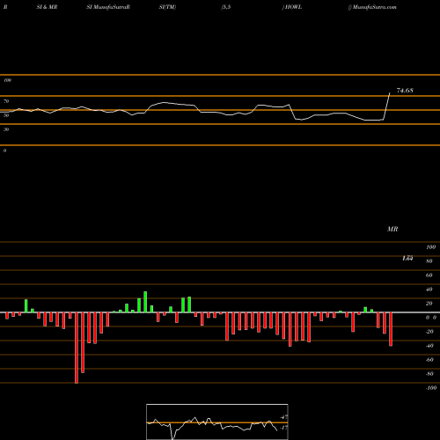The width and height of the screenshot is (440, 440).
Task: Click the 70 label on RSI axis
Action: click(x=6, y=101)
